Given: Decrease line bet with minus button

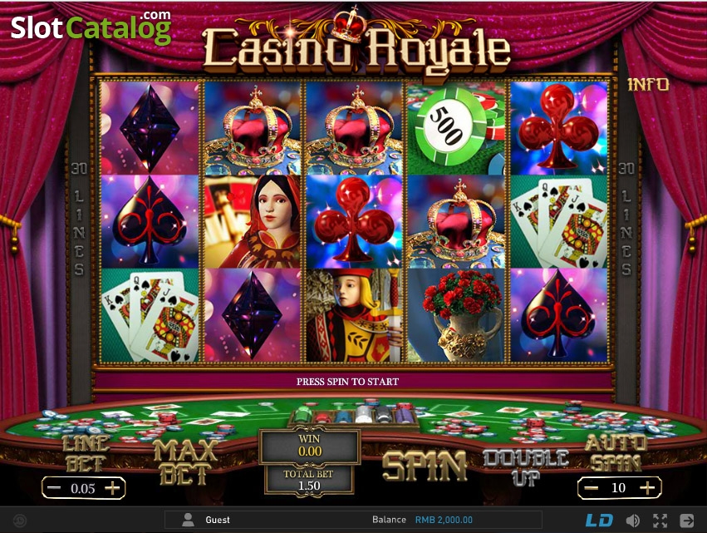Looking at the screenshot, I should (54, 488).
